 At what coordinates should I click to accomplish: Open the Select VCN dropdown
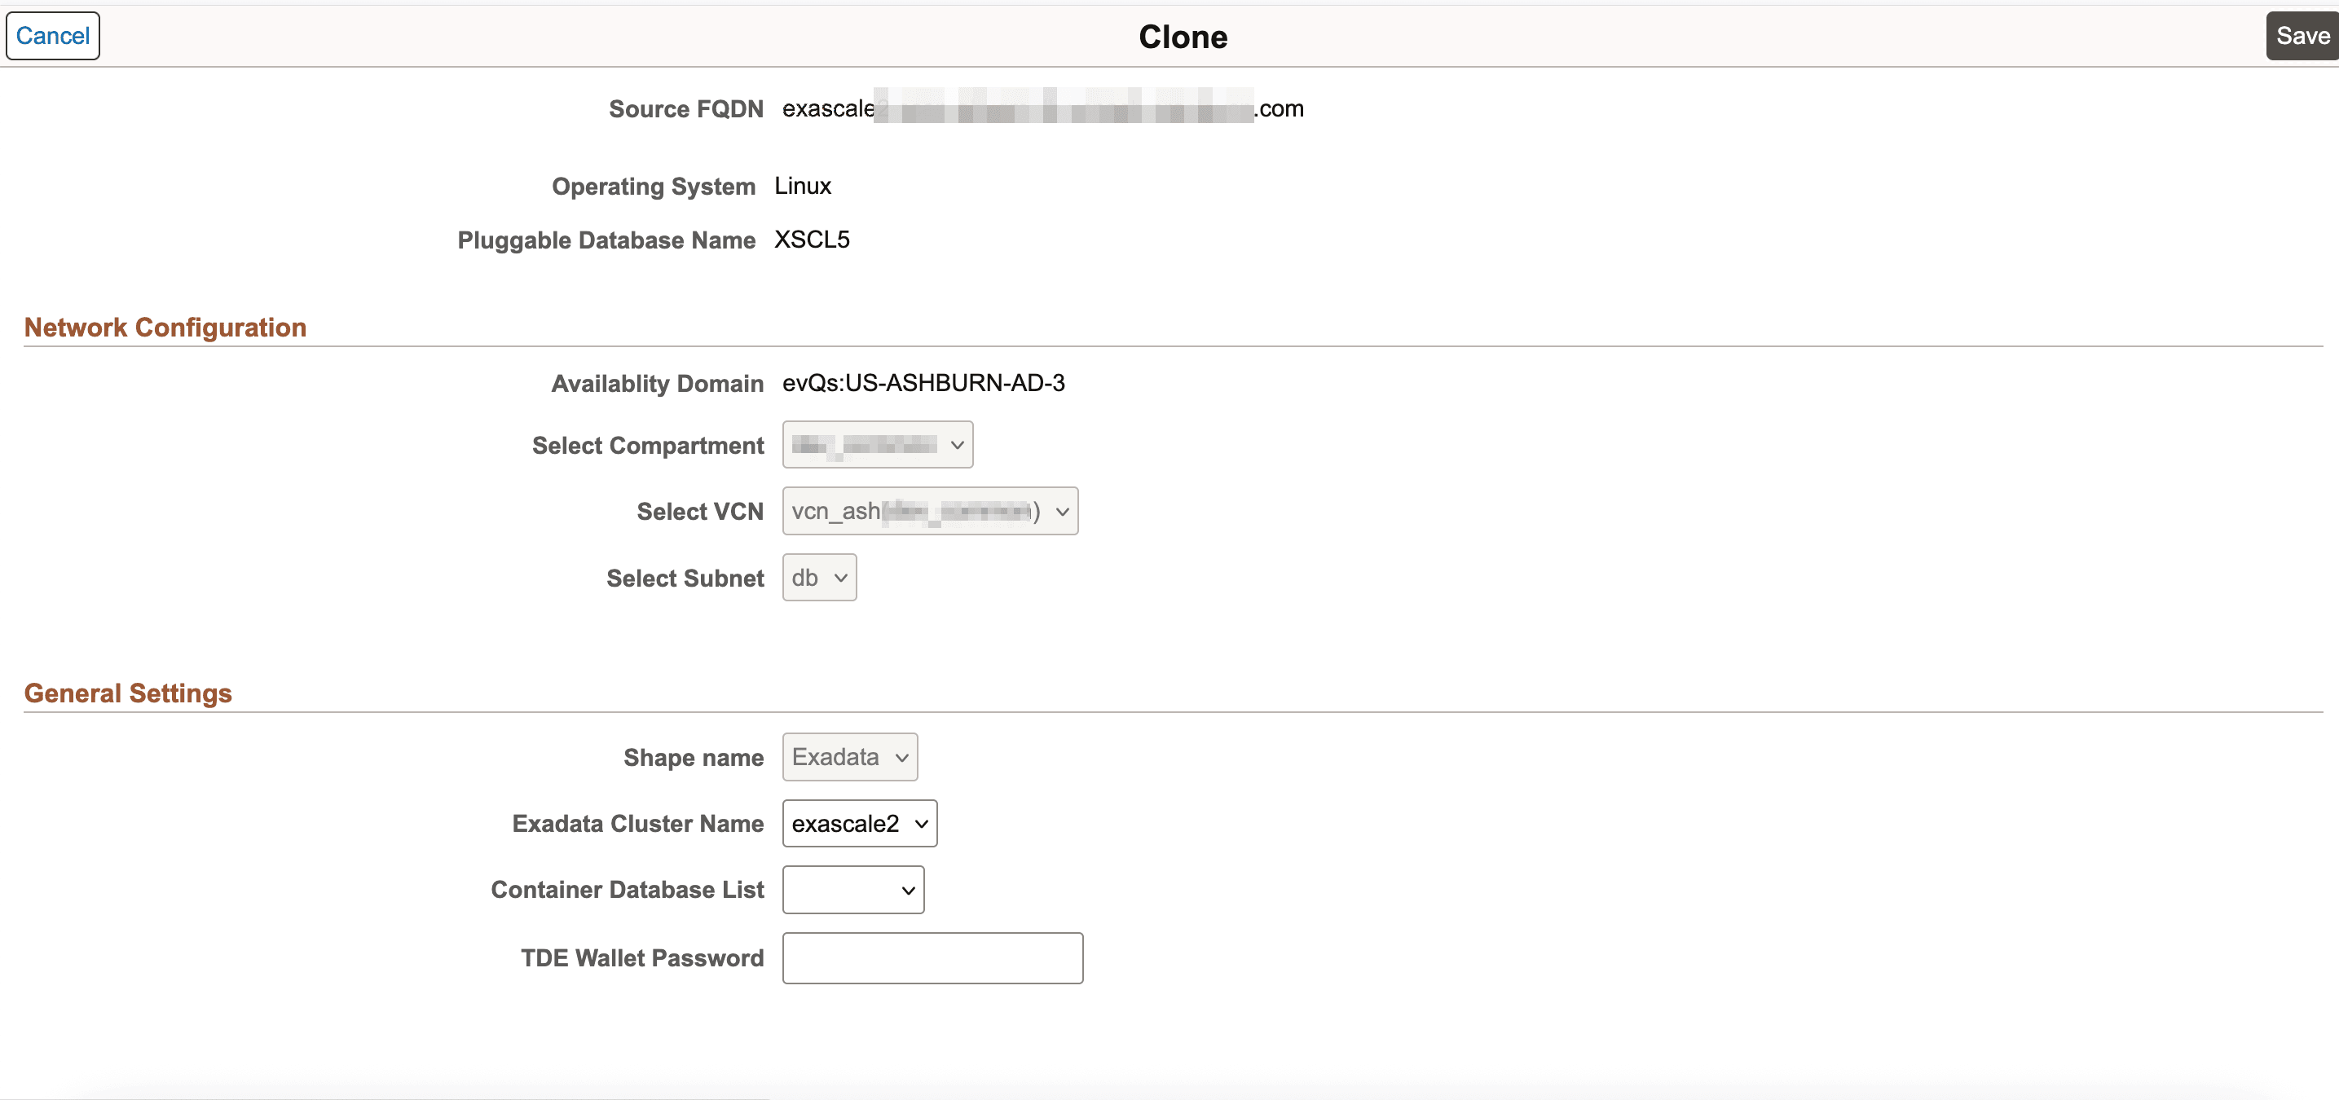pos(929,511)
